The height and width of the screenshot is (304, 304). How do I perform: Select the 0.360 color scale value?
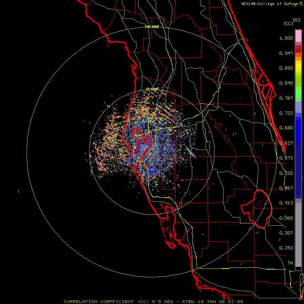286,218
